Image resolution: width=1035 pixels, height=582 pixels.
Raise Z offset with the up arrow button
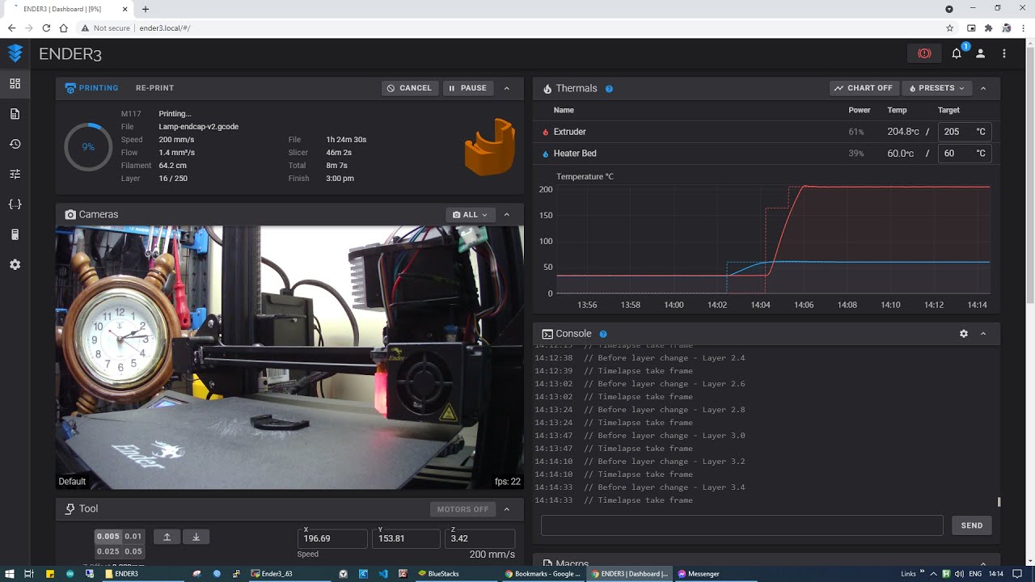click(167, 537)
